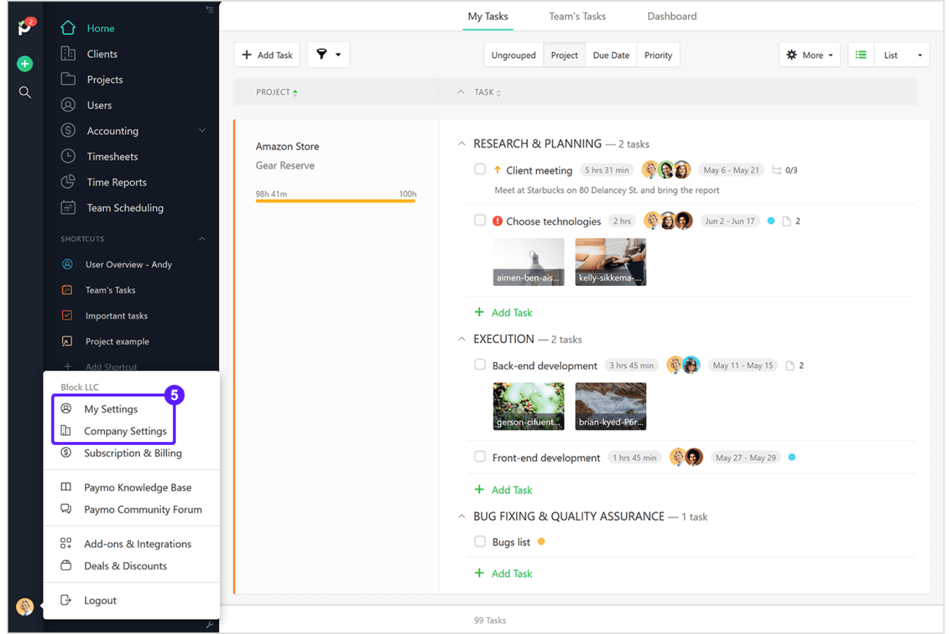Image resolution: width=951 pixels, height=634 pixels.
Task: Click the Accounting dollar icon
Action: point(68,130)
